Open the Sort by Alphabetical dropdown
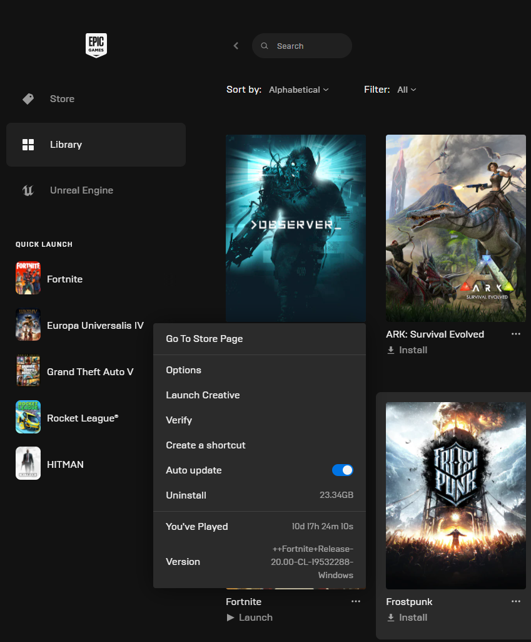531x642 pixels. pos(299,90)
